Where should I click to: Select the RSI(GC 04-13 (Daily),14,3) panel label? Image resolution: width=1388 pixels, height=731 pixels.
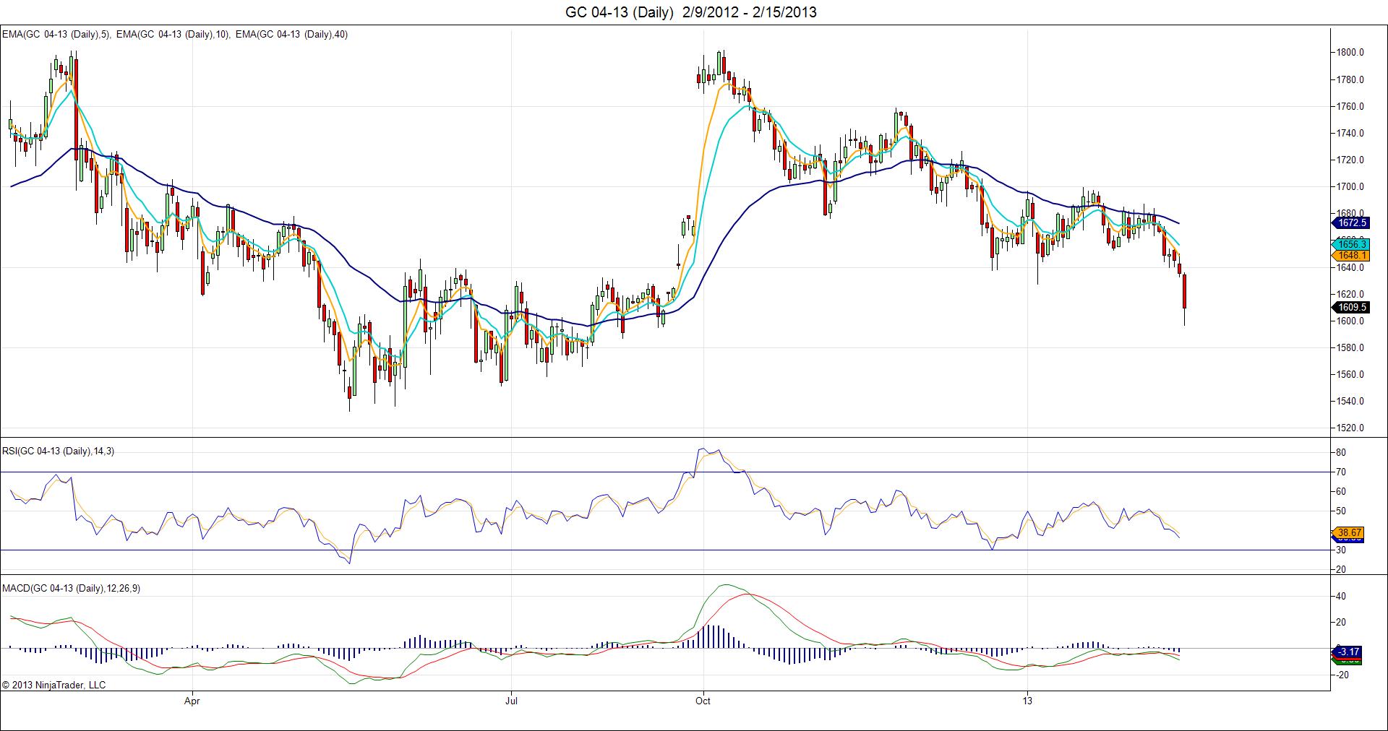point(59,451)
